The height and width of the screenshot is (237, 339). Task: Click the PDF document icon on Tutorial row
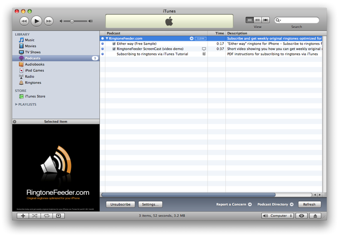204,54
